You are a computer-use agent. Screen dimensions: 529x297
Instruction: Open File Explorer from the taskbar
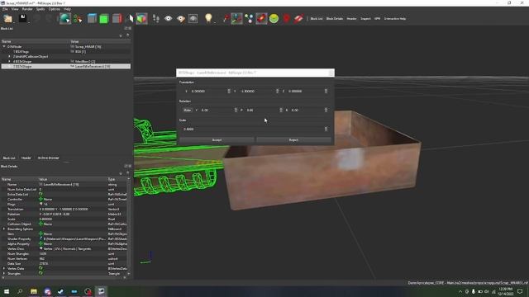click(34, 291)
